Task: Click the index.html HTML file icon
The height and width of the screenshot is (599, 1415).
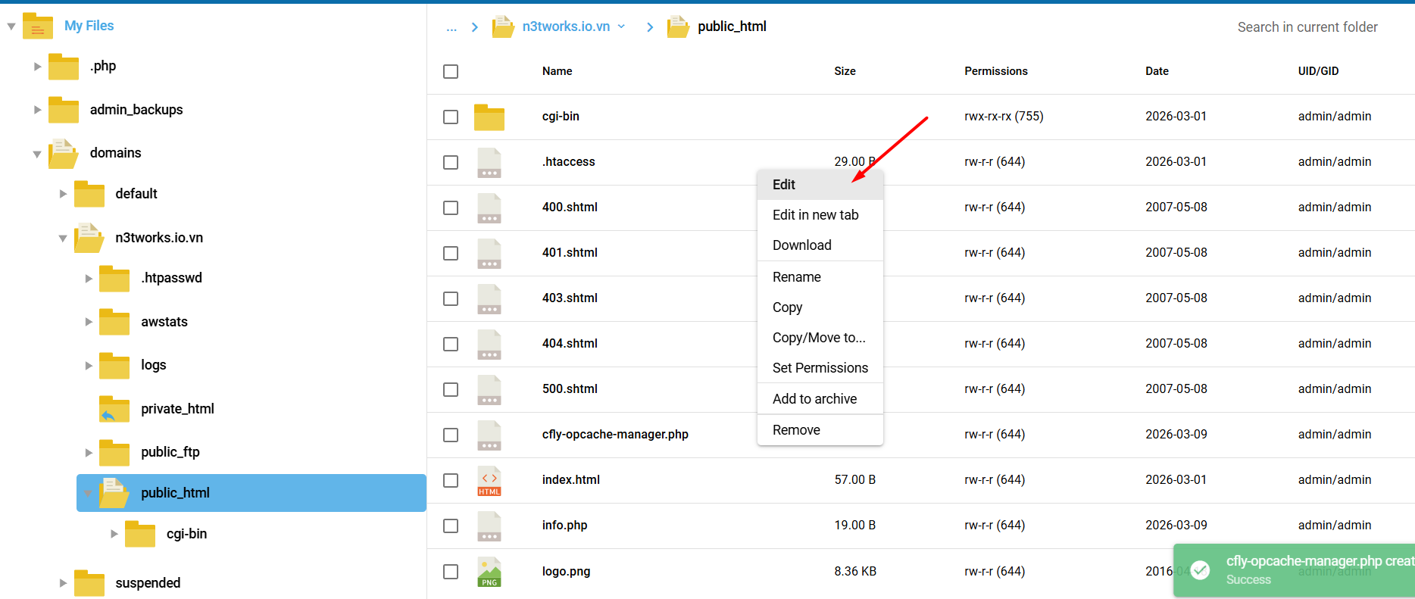Action: [489, 480]
